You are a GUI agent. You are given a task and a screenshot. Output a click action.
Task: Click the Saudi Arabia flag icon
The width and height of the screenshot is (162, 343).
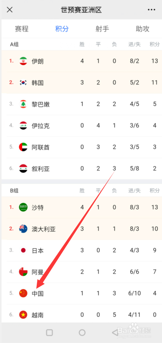tap(23, 207)
